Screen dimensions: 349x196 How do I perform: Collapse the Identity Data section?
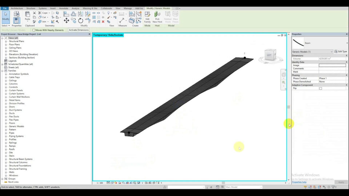point(347,62)
